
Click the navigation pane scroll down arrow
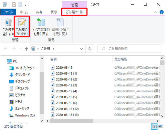tap(42, 121)
